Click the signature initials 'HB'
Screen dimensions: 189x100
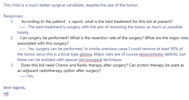[6, 94]
